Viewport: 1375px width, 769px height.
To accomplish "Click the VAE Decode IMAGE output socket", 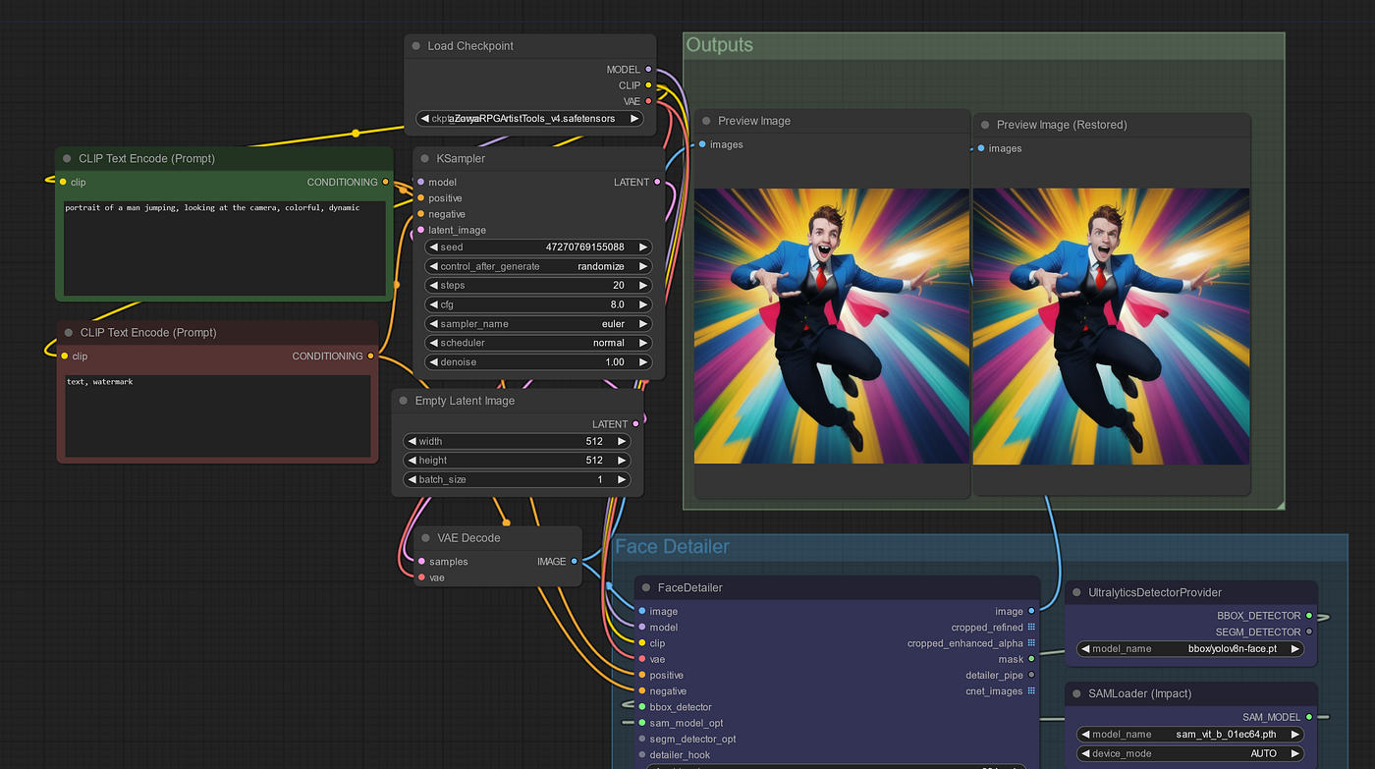I will (575, 562).
